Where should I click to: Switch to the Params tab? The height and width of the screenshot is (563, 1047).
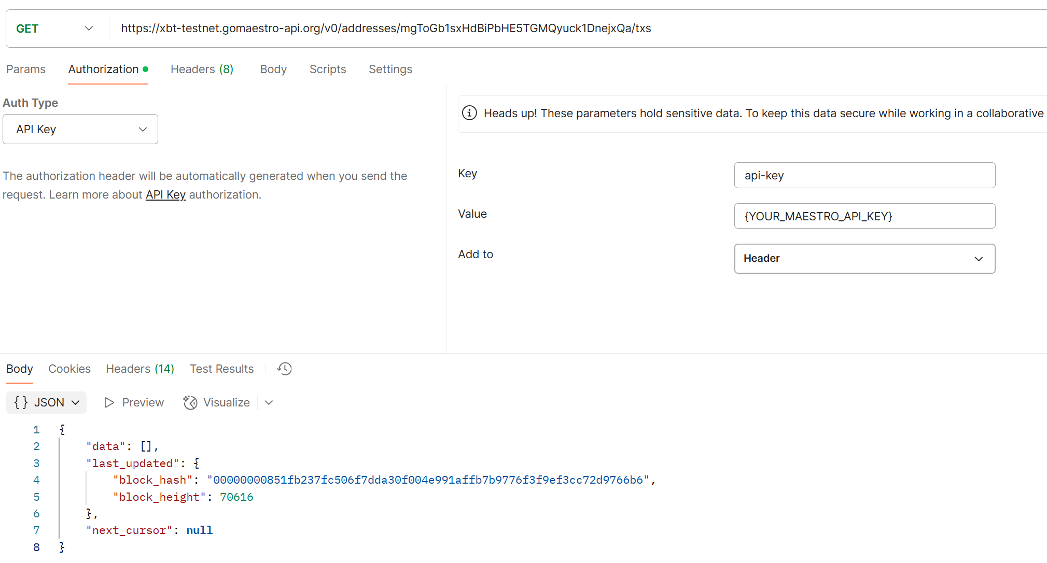[26, 69]
